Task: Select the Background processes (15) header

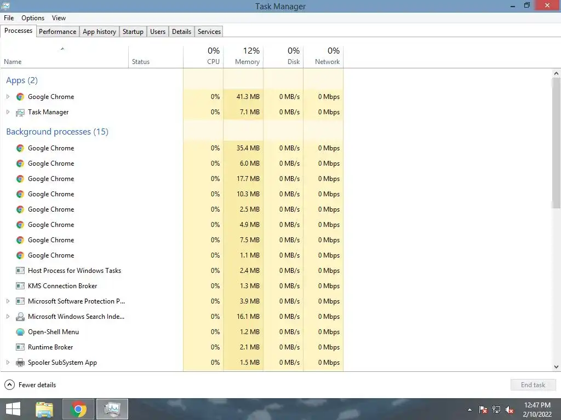Action: (x=57, y=132)
